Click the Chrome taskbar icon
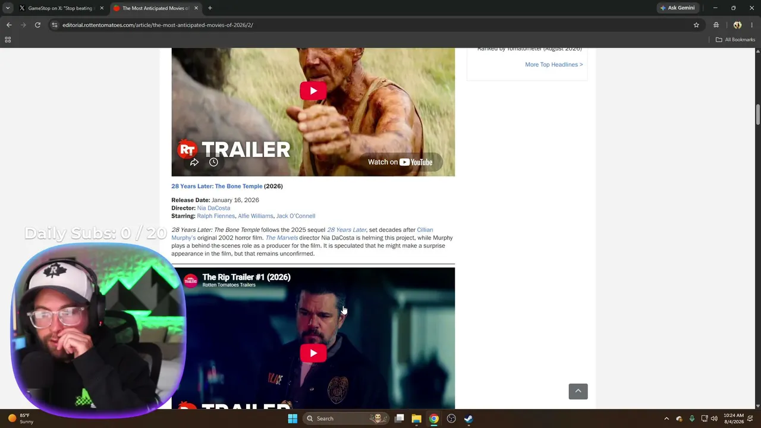This screenshot has height=428, width=761. [434, 418]
